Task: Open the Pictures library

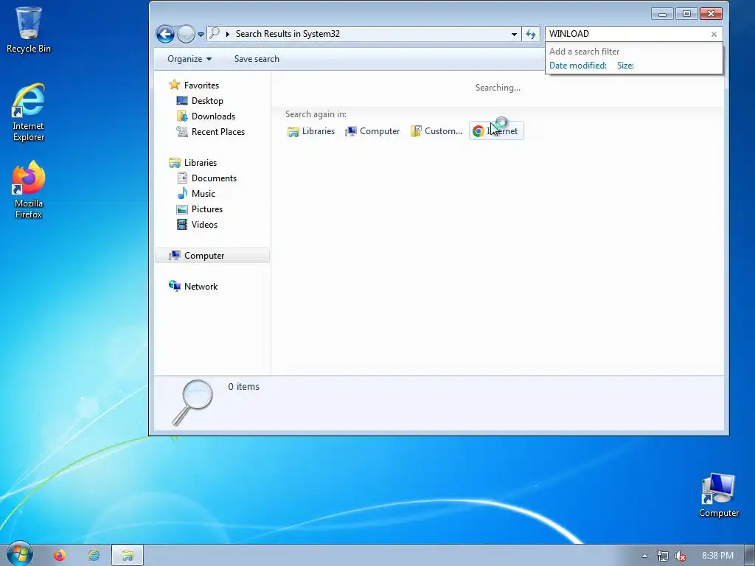Action: [x=207, y=209]
